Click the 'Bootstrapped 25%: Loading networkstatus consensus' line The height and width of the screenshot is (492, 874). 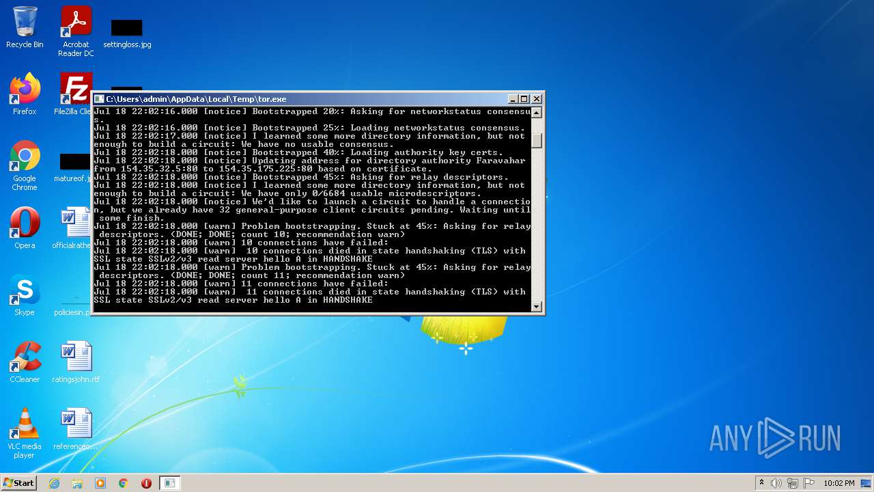[x=309, y=128]
